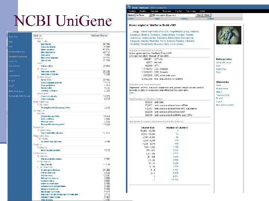269x201 pixels.
Task: Click cluster count for cluster size 1
Action: 175,179
